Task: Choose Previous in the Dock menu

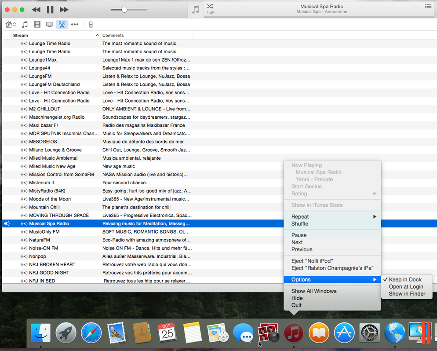Action: [x=332, y=249]
